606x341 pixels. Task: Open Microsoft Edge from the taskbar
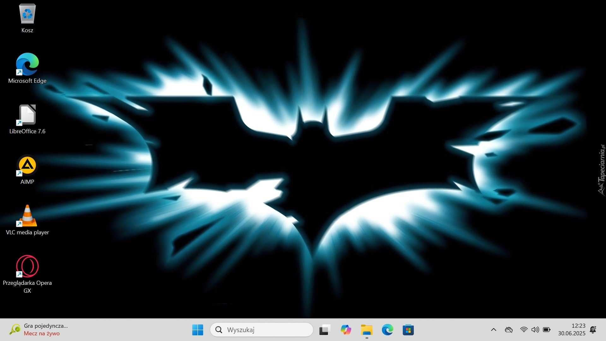[388, 330]
